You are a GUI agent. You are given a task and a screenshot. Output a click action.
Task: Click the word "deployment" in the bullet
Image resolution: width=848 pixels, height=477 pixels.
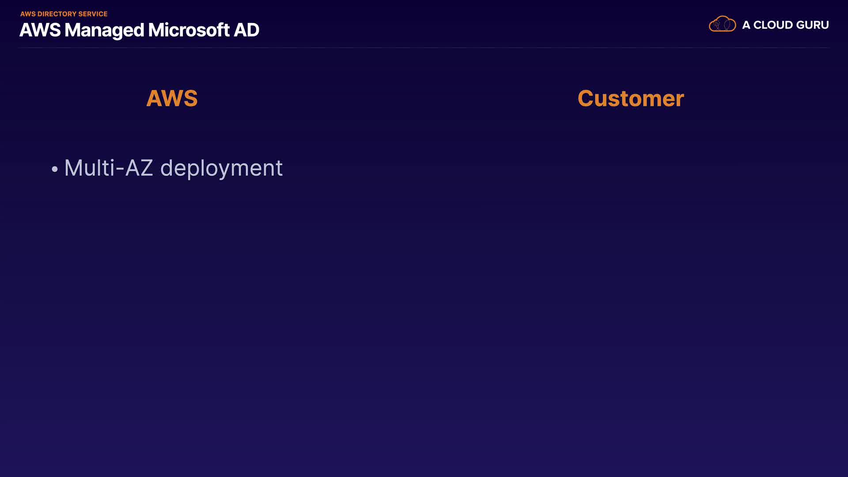click(x=221, y=168)
